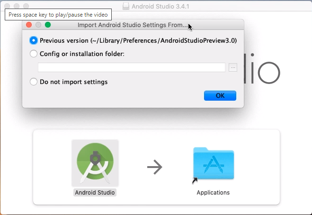312x215 pixels.
Task: Click the Android Studio 3.4.1 window title
Action: [160, 7]
